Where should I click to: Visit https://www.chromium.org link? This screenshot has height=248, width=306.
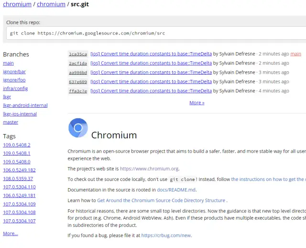(x=149, y=169)
